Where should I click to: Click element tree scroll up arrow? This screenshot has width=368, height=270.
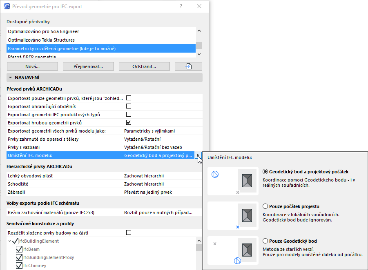coord(199,241)
